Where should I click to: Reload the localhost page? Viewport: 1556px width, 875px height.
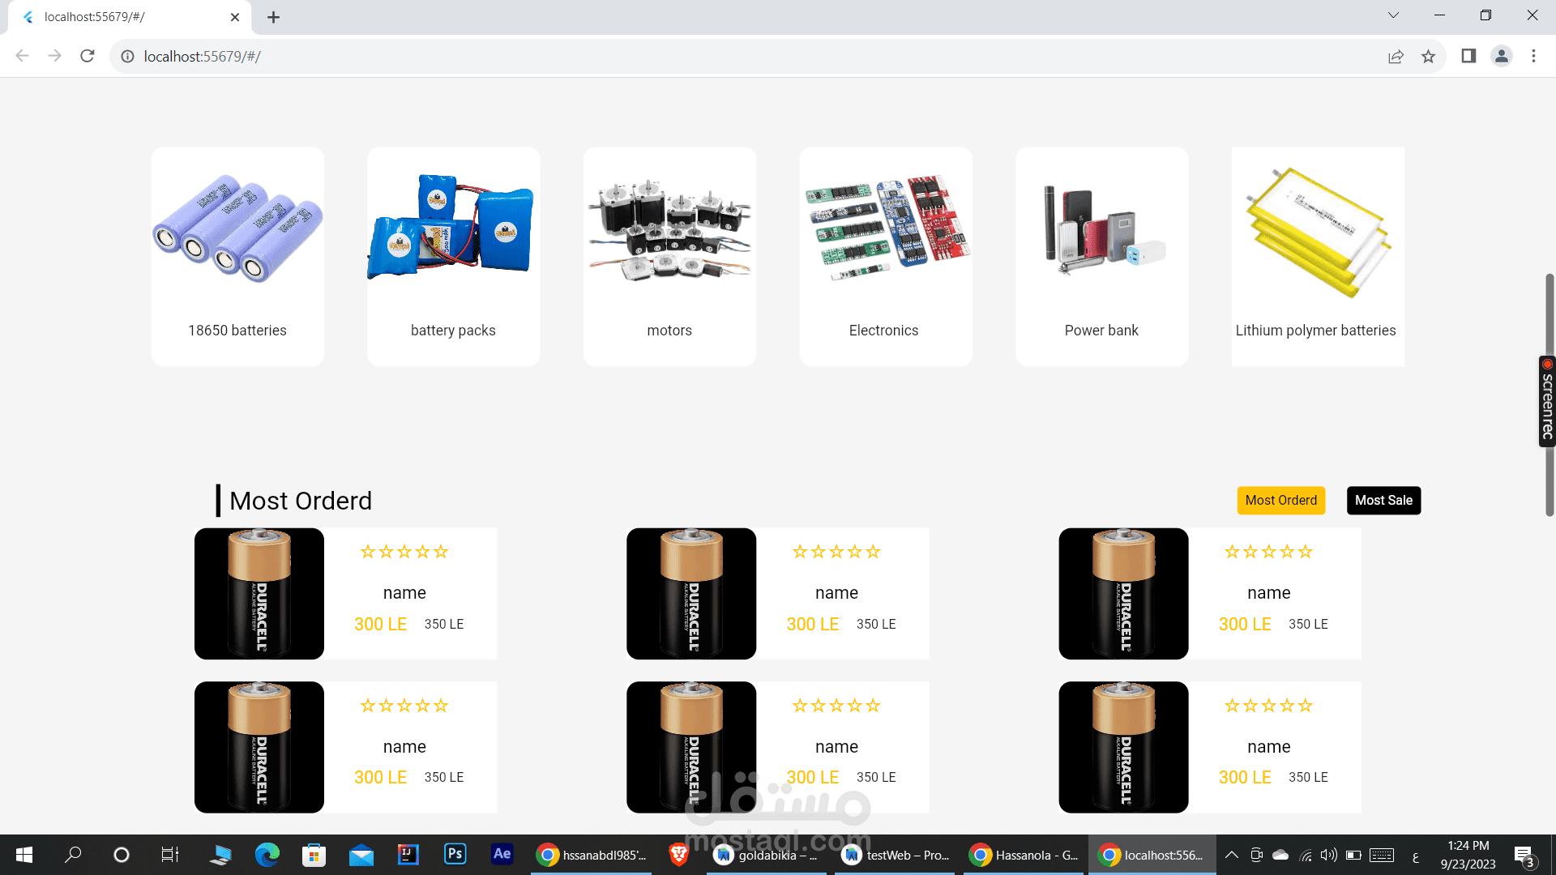[88, 56]
